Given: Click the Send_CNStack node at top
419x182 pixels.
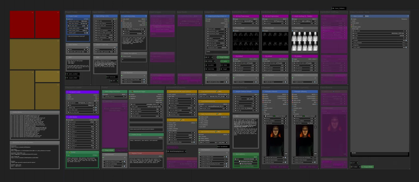Looking at the screenshot, I should [x=339, y=8].
